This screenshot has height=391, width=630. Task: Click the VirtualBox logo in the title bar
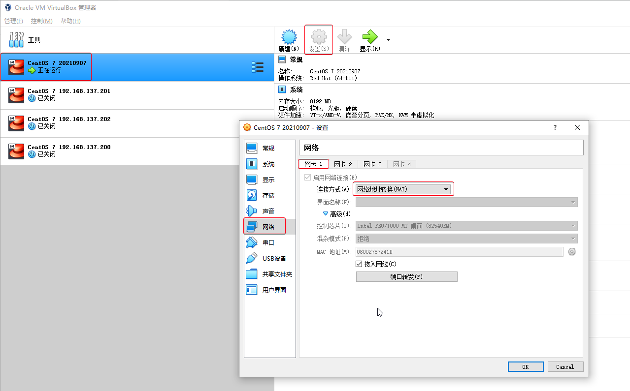7,7
